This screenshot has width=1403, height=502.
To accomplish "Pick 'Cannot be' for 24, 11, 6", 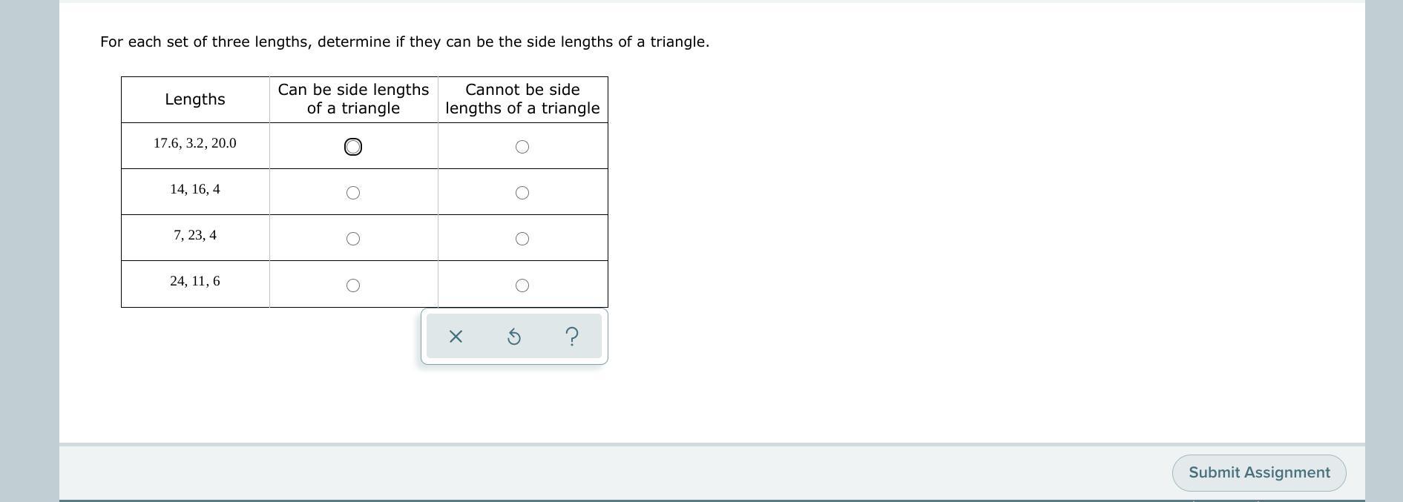I will tap(522, 285).
